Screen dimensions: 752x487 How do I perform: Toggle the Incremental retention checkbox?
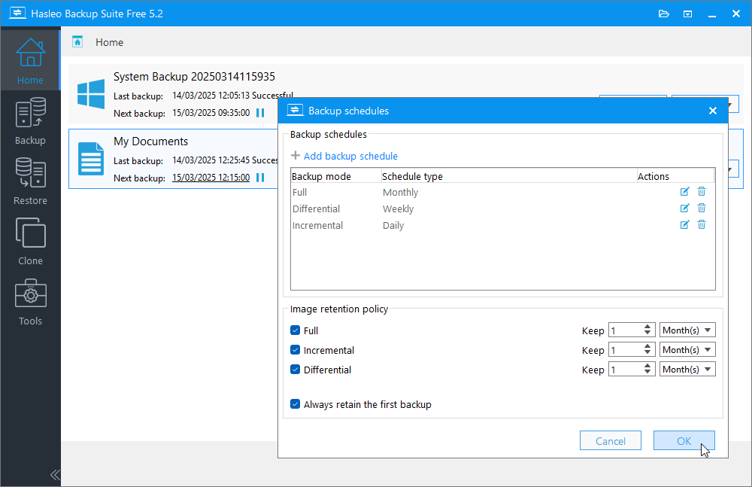[x=295, y=350]
